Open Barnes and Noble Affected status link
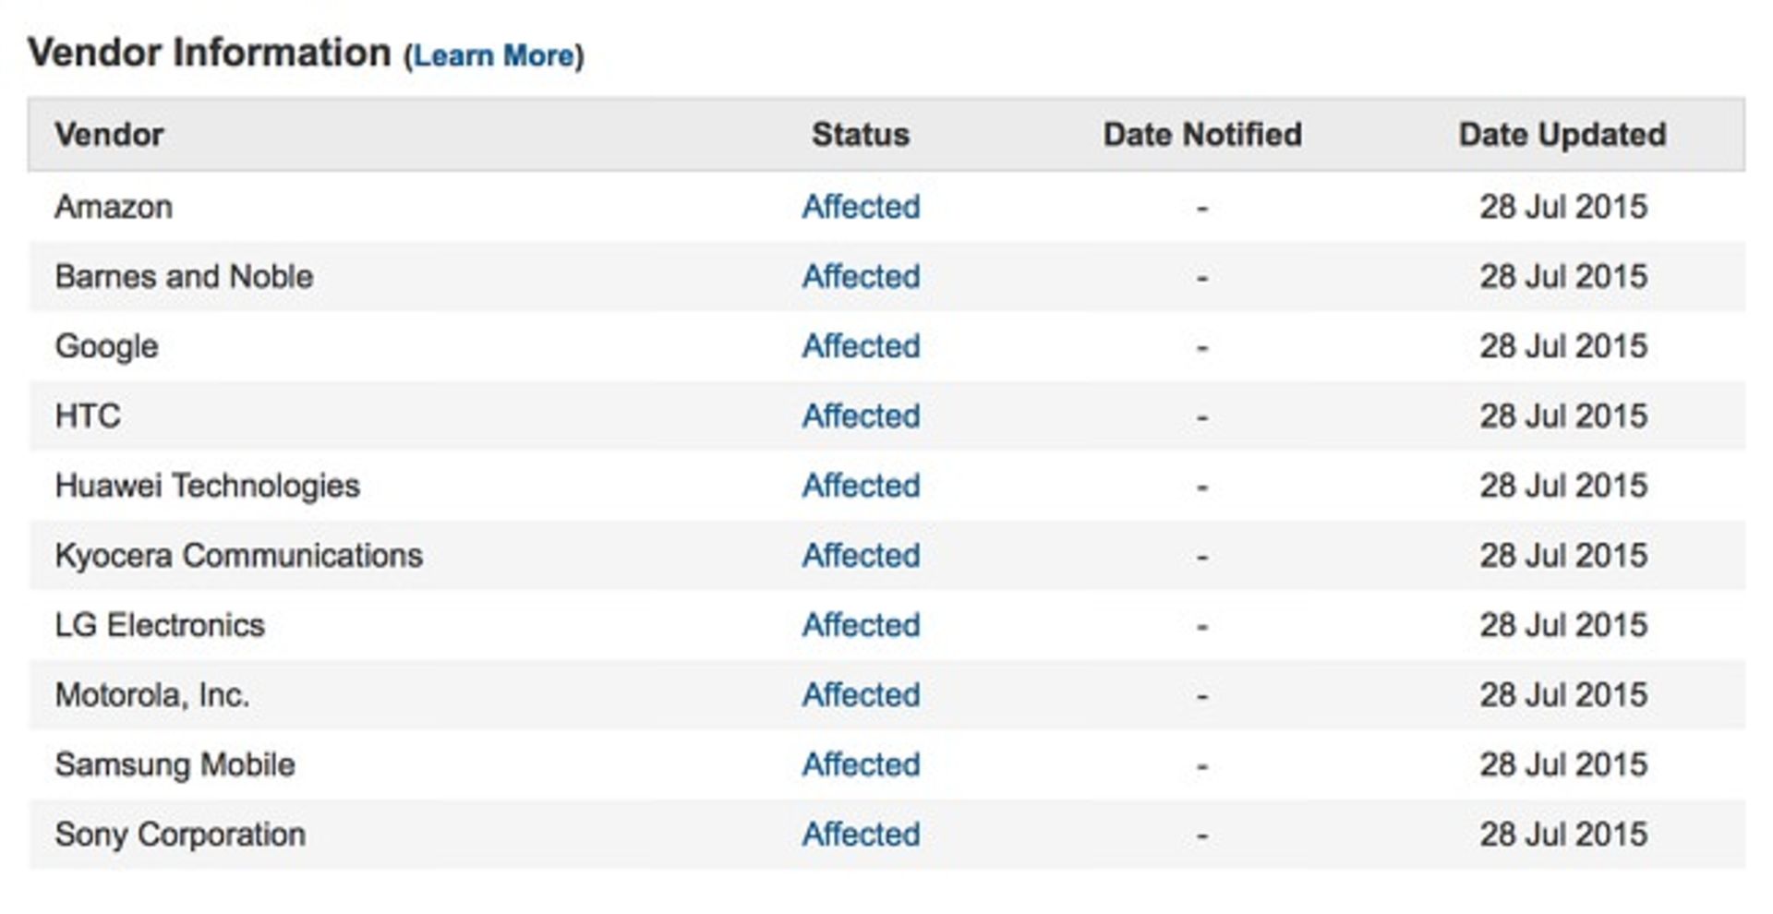Viewport: 1773px width, 914px height. 861,276
